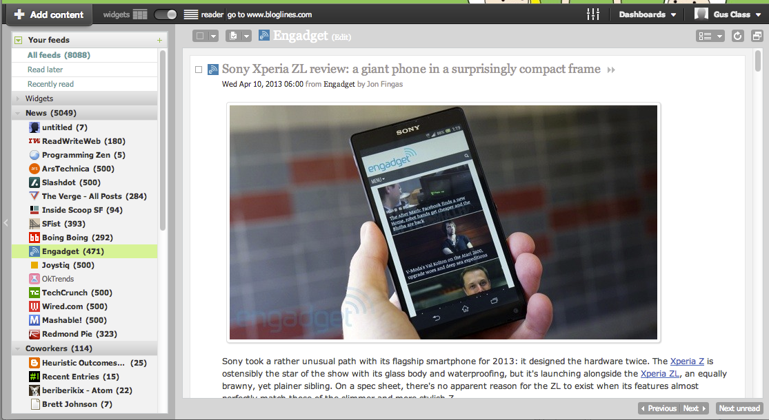Follow the Xperia Z hyperlink
769x420 pixels.
[687, 361]
